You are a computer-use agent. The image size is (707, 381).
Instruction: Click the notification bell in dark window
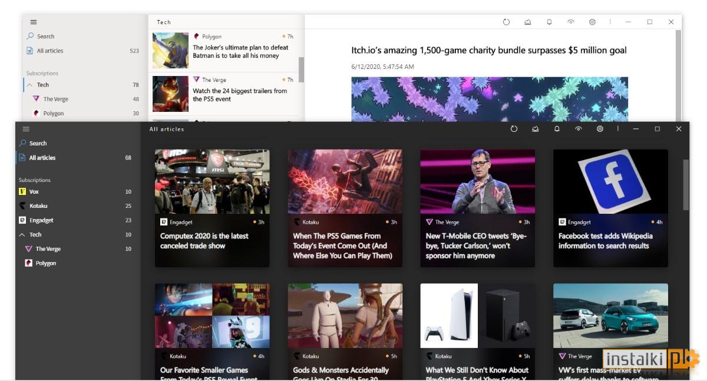pyautogui.click(x=557, y=129)
